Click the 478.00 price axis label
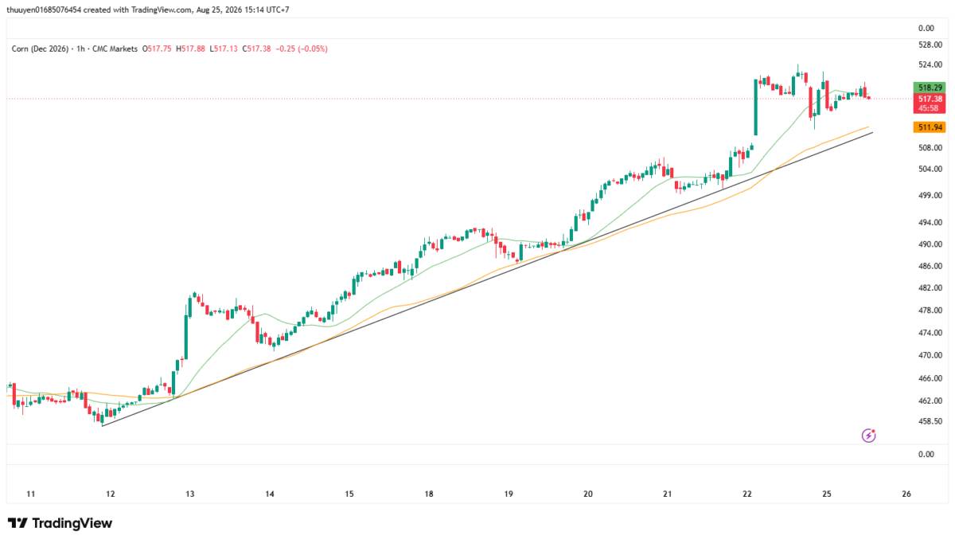The width and height of the screenshot is (955, 543). point(930,311)
